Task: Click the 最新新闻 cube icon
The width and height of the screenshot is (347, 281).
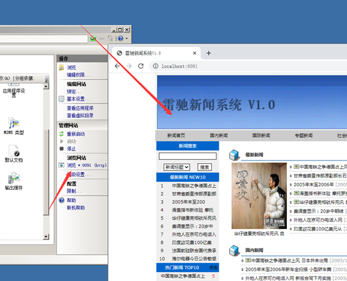Action: tap(234, 155)
